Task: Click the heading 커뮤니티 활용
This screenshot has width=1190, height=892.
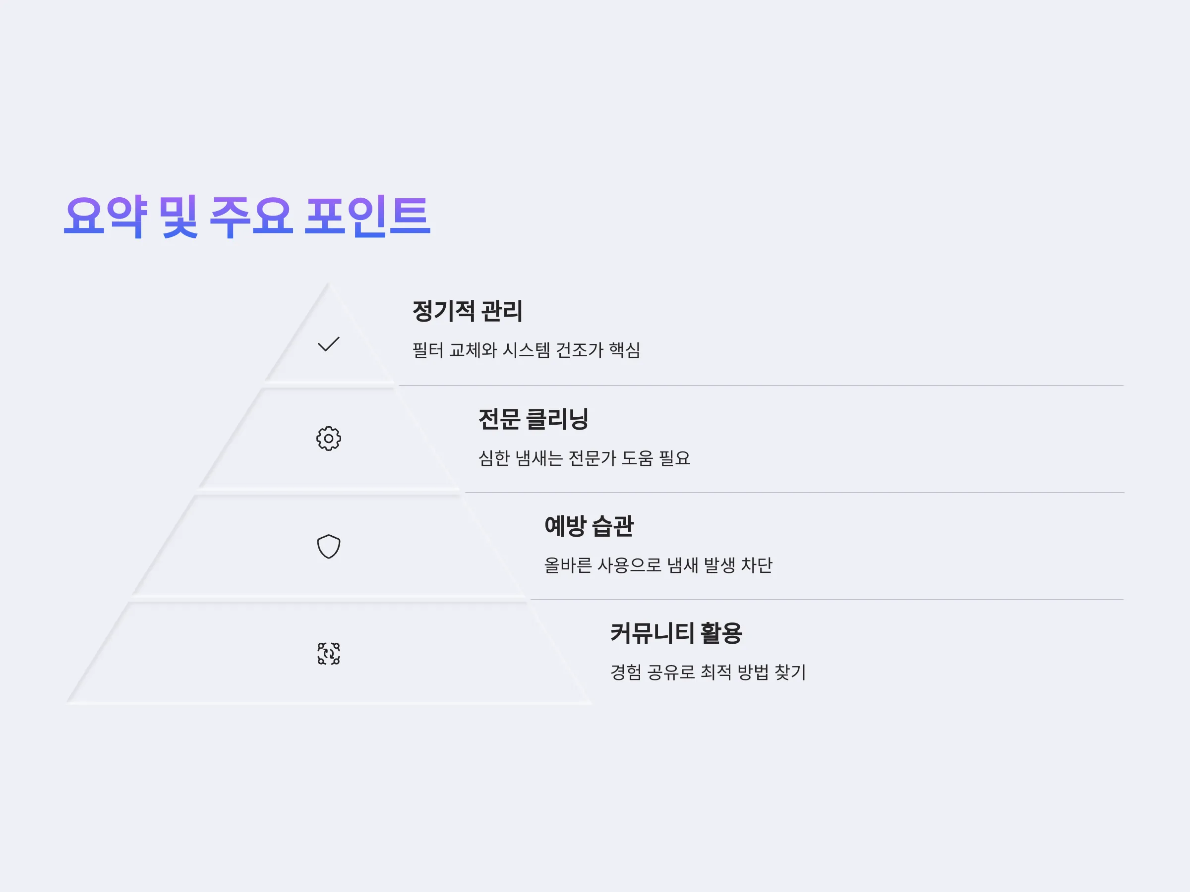Action: click(676, 633)
